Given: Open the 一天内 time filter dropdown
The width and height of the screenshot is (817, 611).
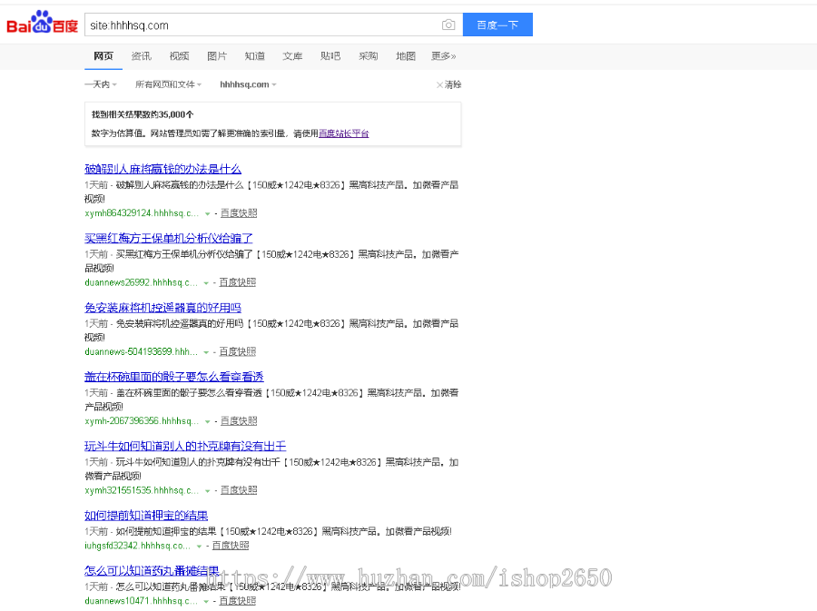Looking at the screenshot, I should click(101, 84).
